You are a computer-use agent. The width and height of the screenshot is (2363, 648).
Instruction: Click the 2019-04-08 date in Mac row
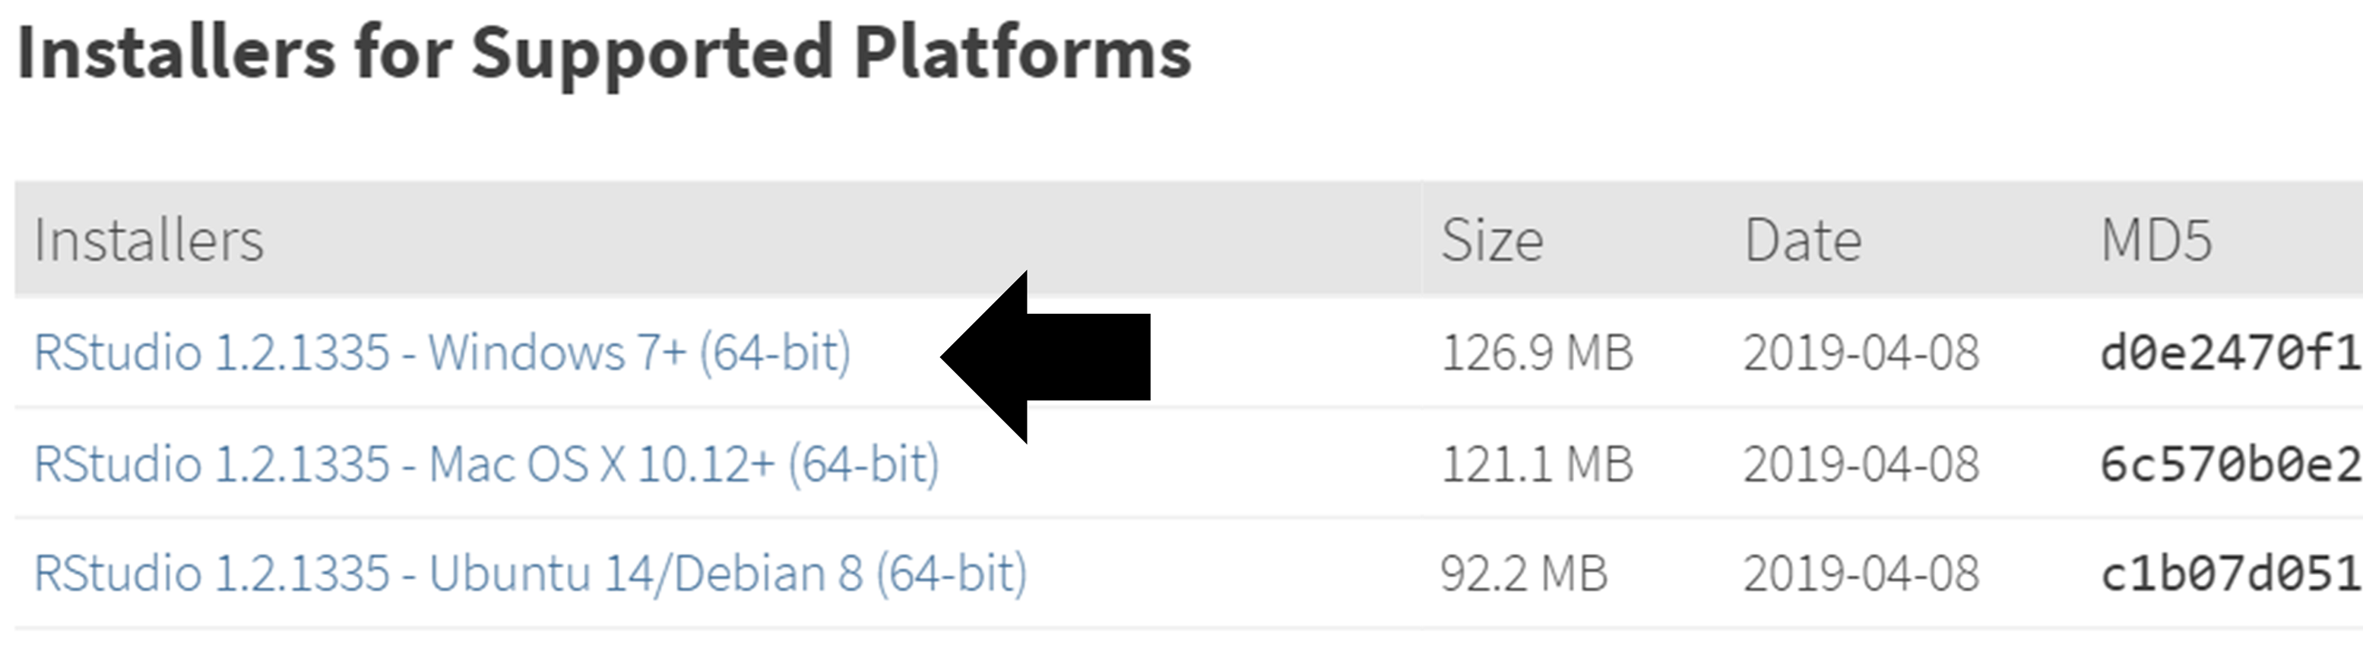1861,463
